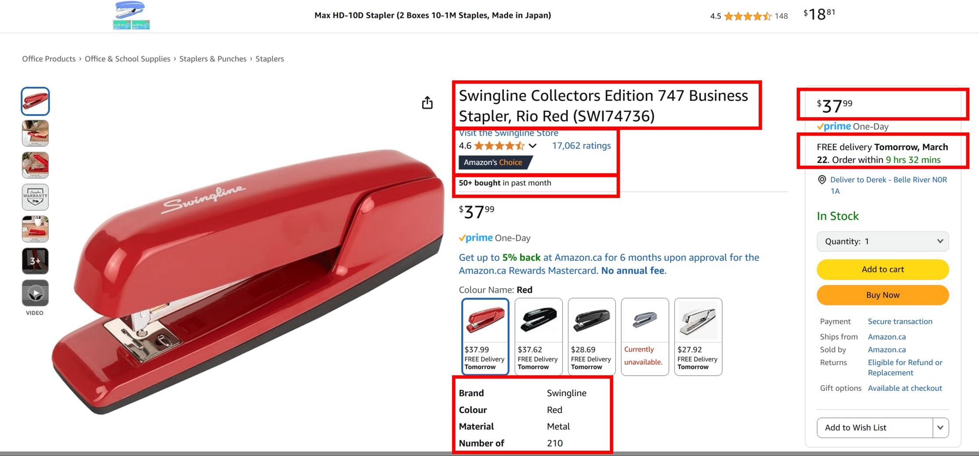
Task: Click the yellow Add to cart button
Action: pos(882,269)
